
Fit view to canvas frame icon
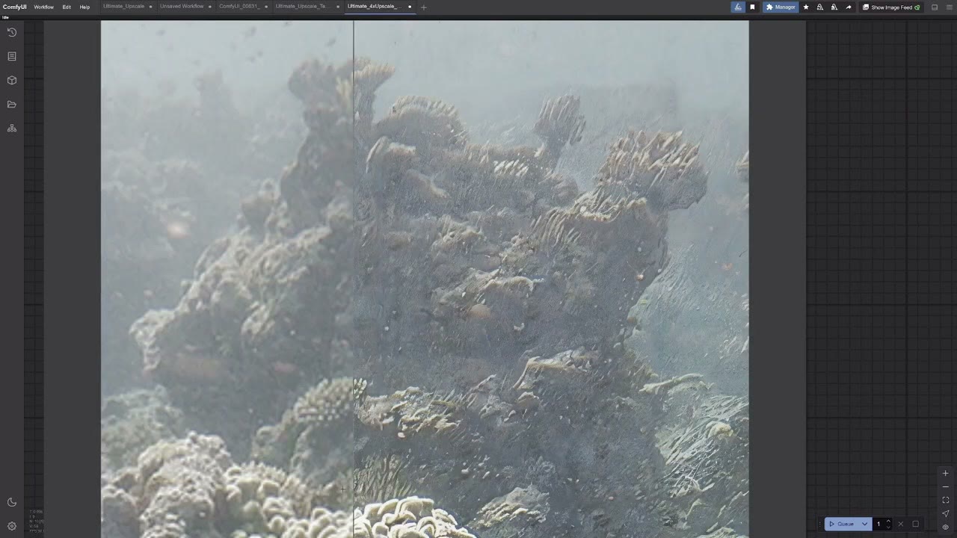click(x=945, y=500)
